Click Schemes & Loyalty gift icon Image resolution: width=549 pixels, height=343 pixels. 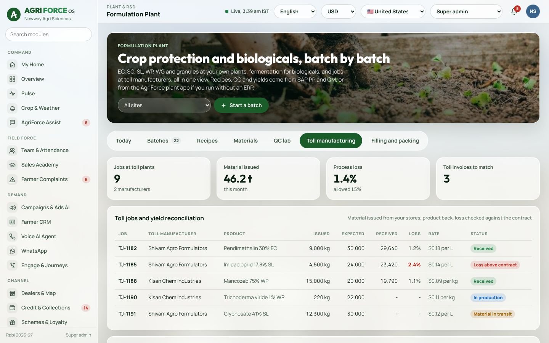click(x=13, y=322)
